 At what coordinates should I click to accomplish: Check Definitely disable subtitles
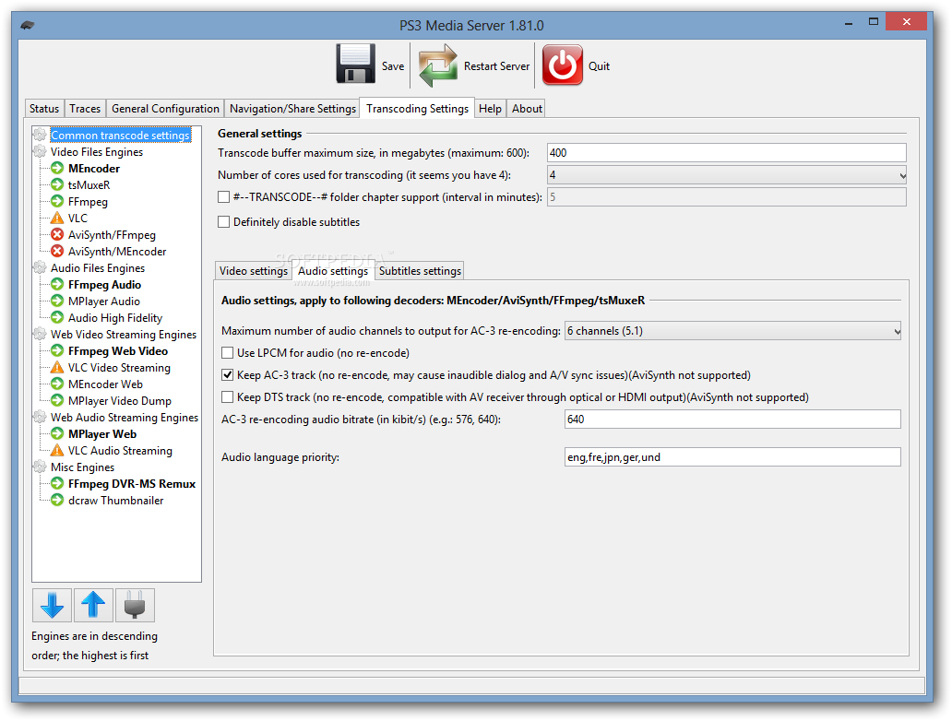[x=224, y=221]
